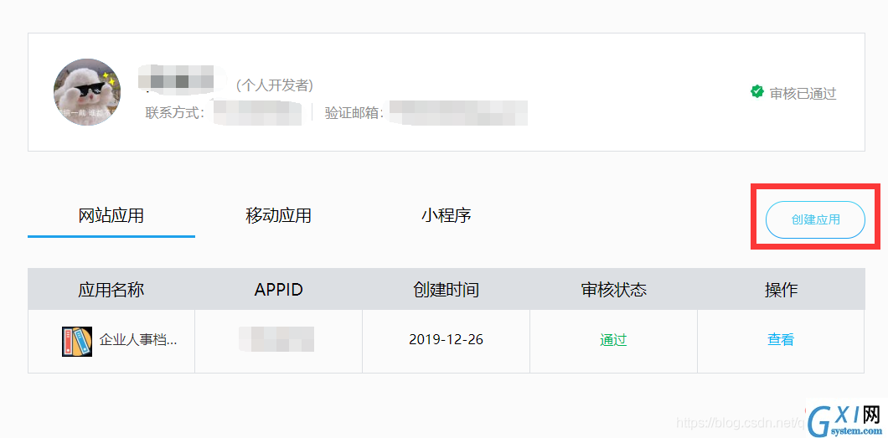Click the user avatar with sunglasses
This screenshot has width=888, height=438.
pos(87,92)
